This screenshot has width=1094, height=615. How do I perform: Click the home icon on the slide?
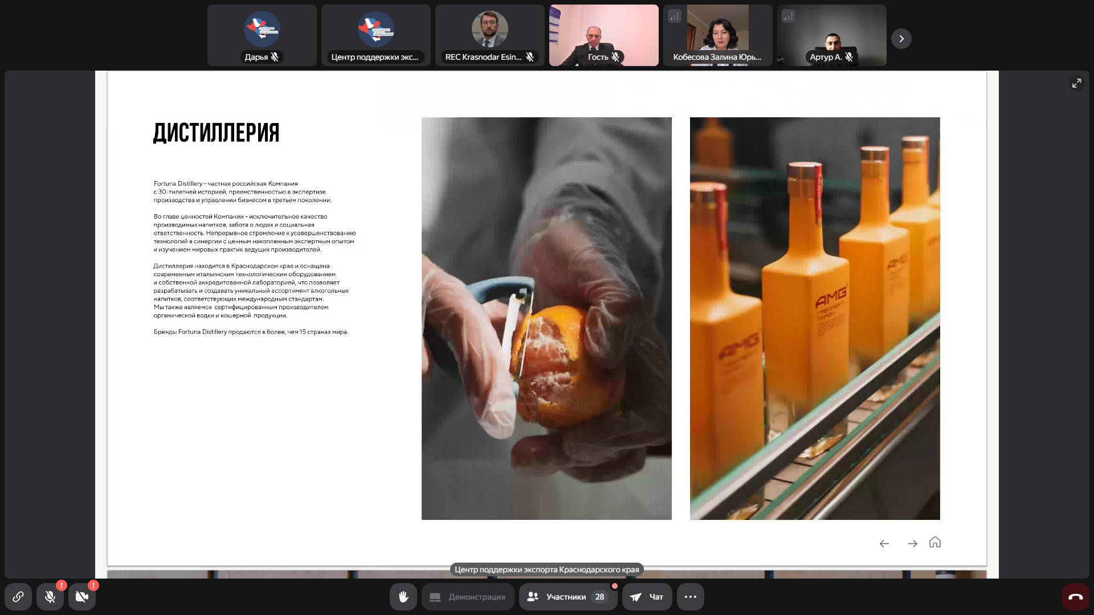935,542
